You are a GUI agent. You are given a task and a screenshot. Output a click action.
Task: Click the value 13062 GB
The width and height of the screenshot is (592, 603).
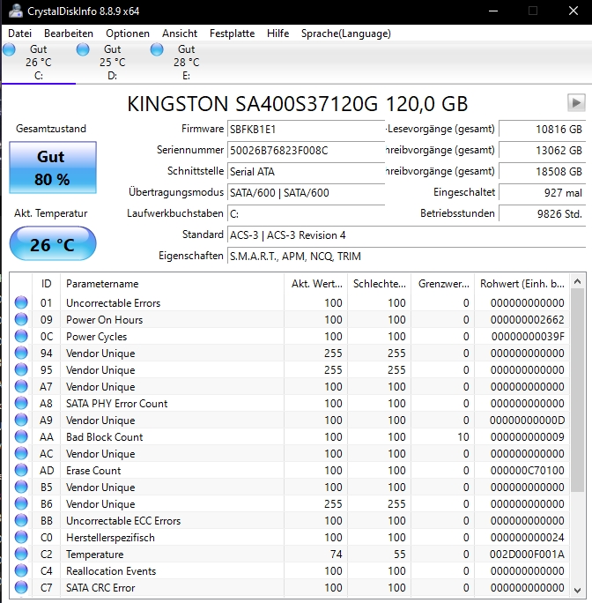[543, 151]
